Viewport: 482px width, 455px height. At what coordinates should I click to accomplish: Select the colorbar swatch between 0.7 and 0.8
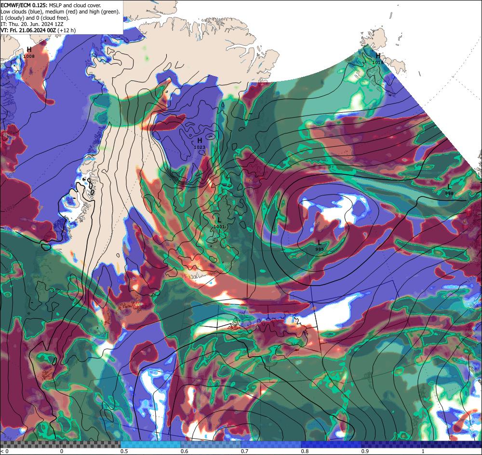click(271, 444)
